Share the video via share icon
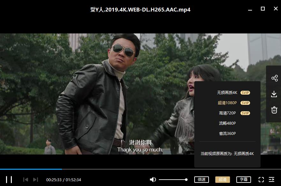Image resolution: width=281 pixels, height=186 pixels. coord(274,78)
